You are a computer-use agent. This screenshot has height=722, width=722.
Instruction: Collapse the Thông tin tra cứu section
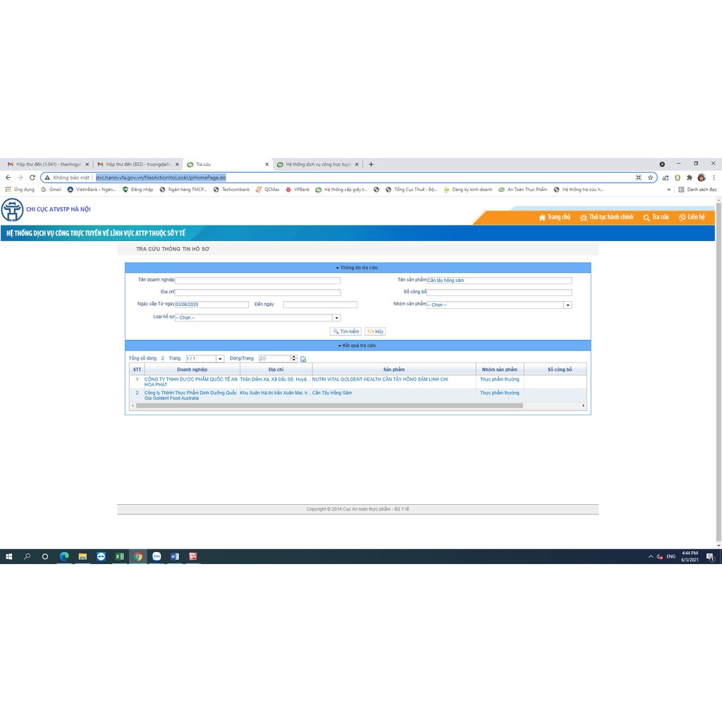click(357, 268)
